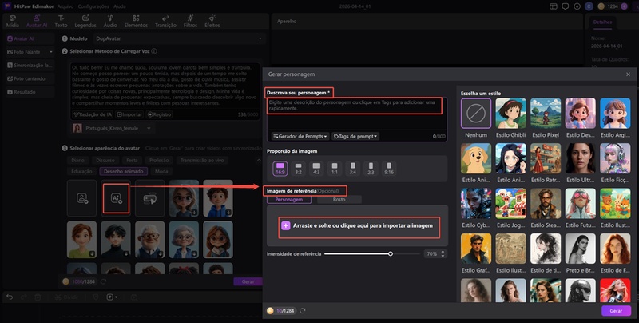This screenshot has width=639, height=323.
Task: Refresh credits icon in Gerar personagem dialog
Action: point(302,309)
